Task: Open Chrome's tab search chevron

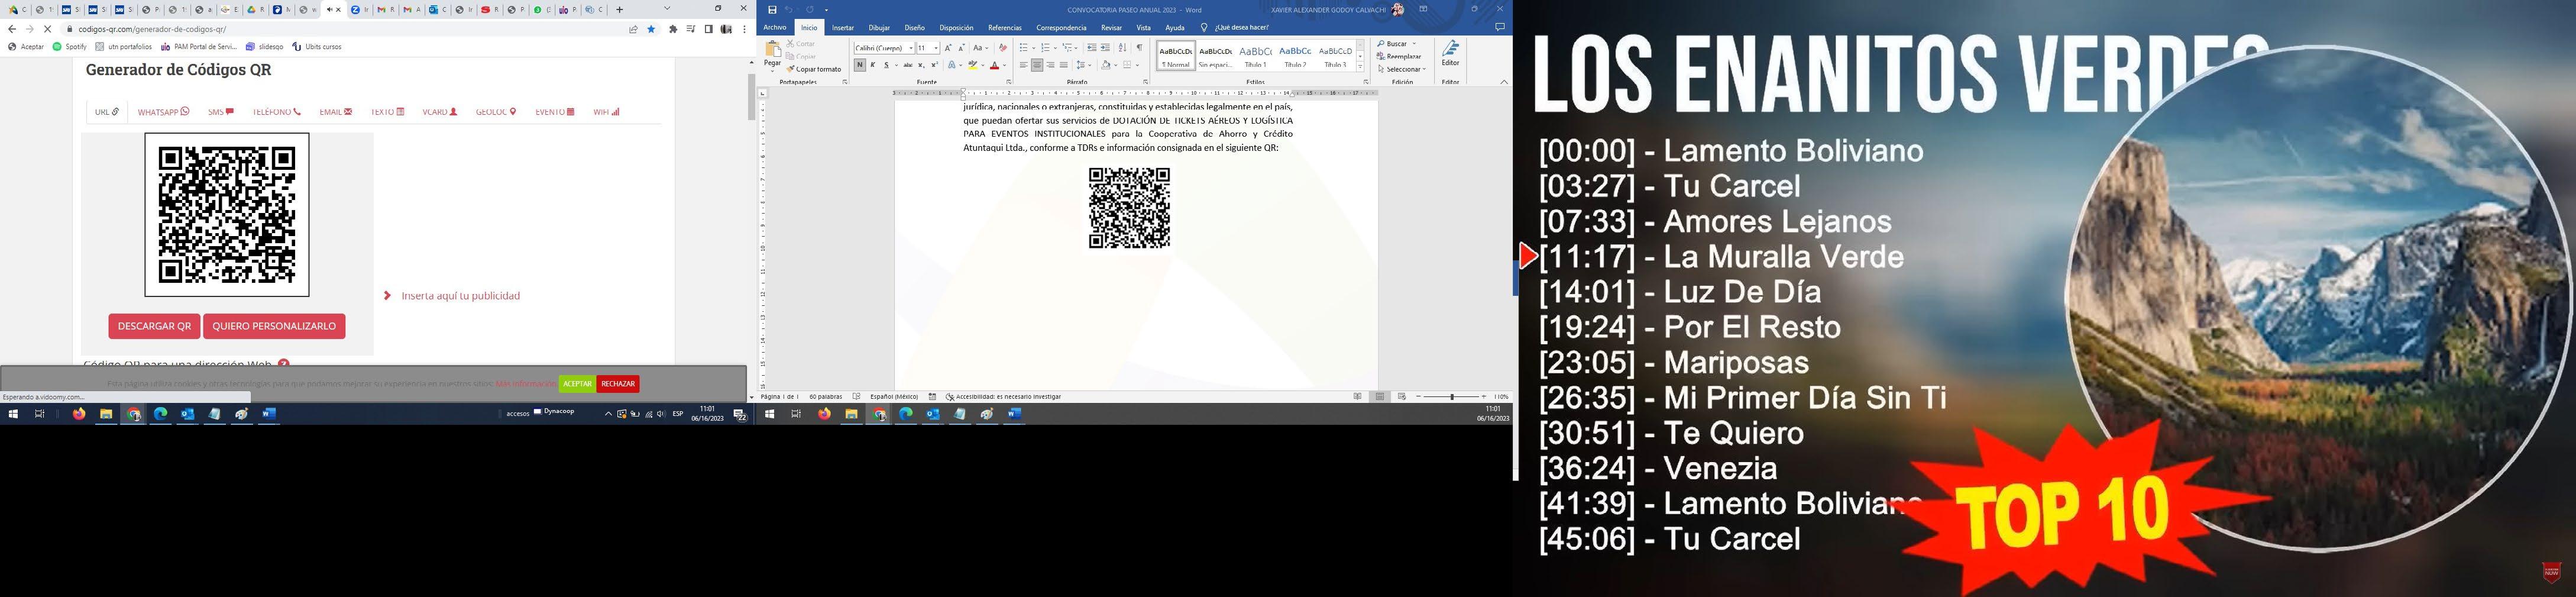Action: 667,9
